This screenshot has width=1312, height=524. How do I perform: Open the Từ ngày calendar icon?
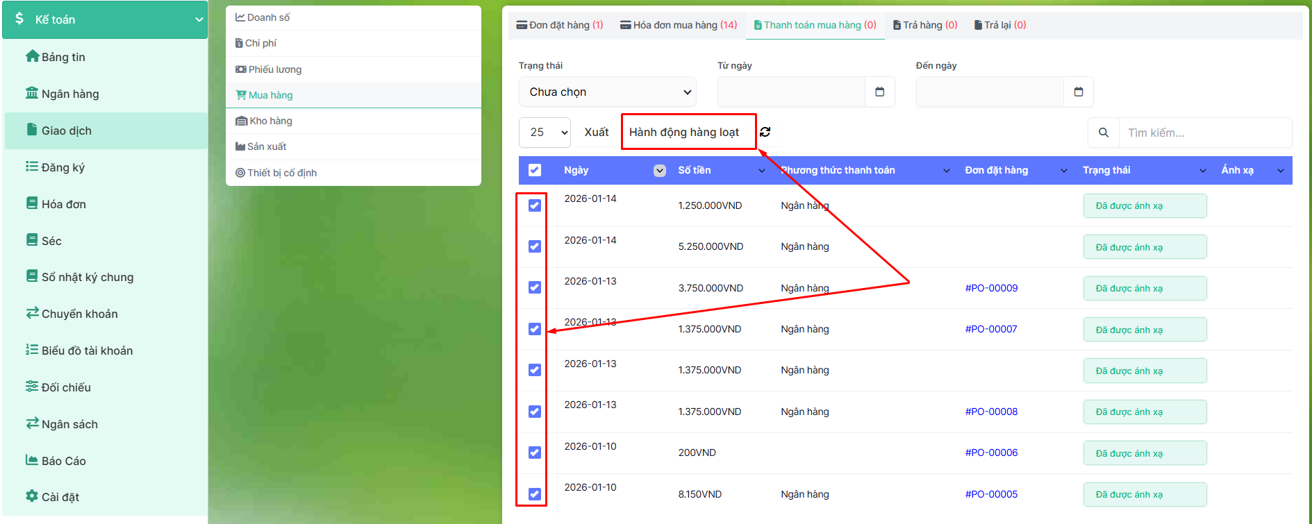tap(879, 92)
